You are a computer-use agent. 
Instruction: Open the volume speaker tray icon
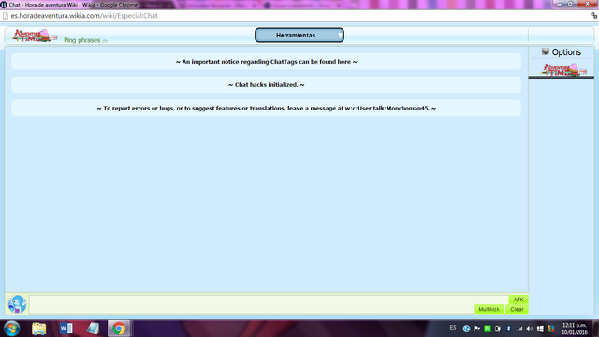click(530, 329)
